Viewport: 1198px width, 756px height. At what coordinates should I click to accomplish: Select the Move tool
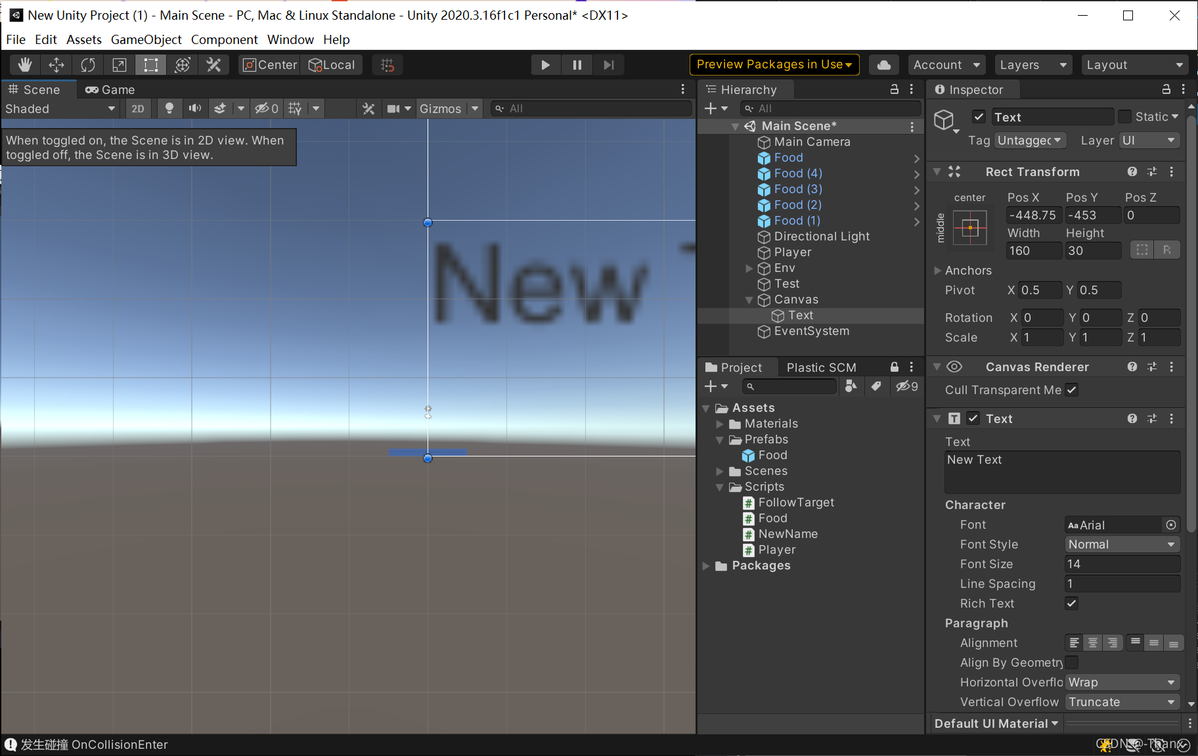coord(56,65)
